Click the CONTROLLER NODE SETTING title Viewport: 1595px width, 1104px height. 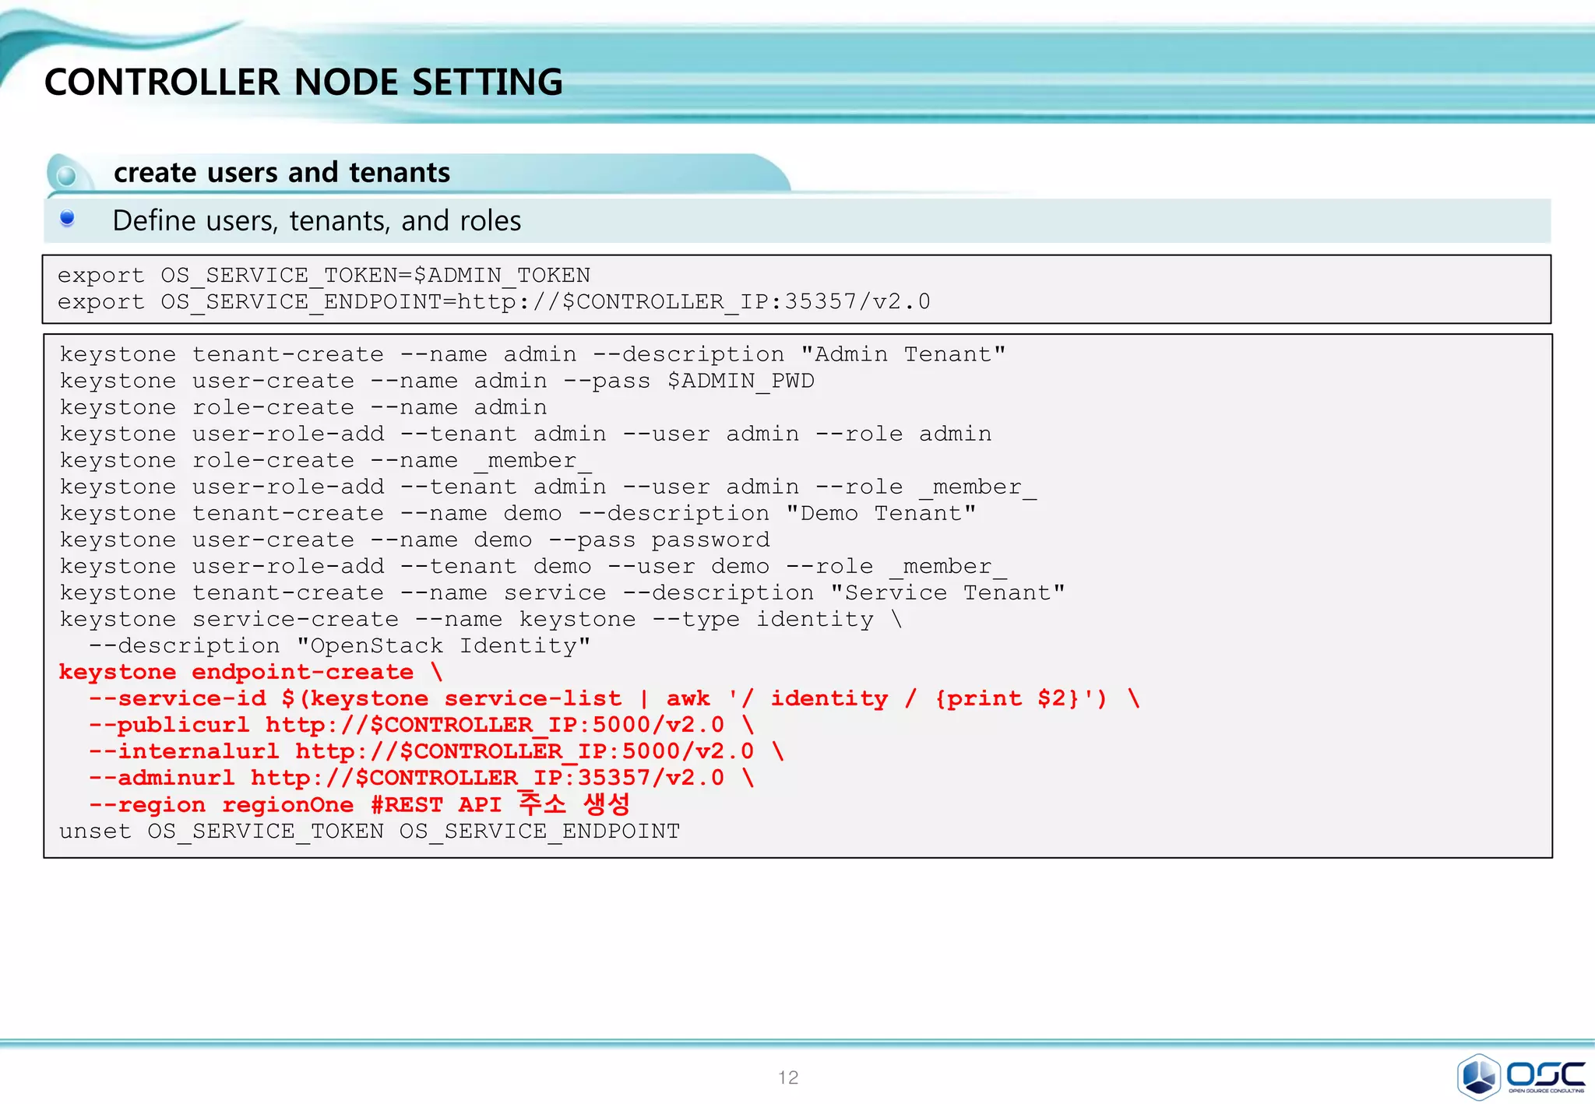[x=303, y=83]
